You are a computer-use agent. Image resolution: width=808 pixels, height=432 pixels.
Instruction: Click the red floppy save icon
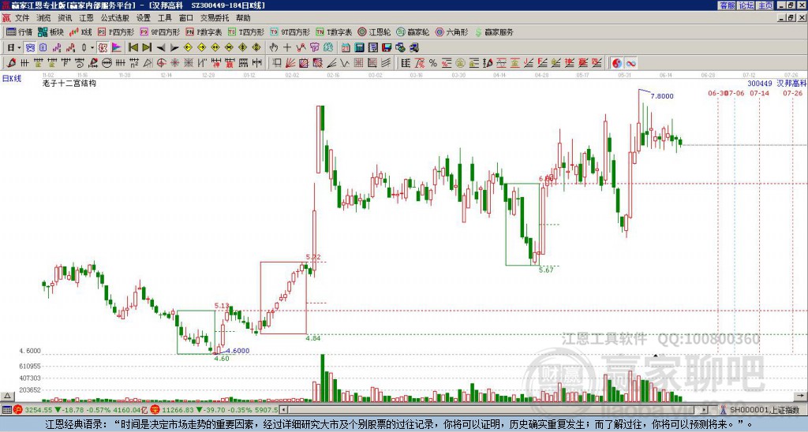(387, 48)
